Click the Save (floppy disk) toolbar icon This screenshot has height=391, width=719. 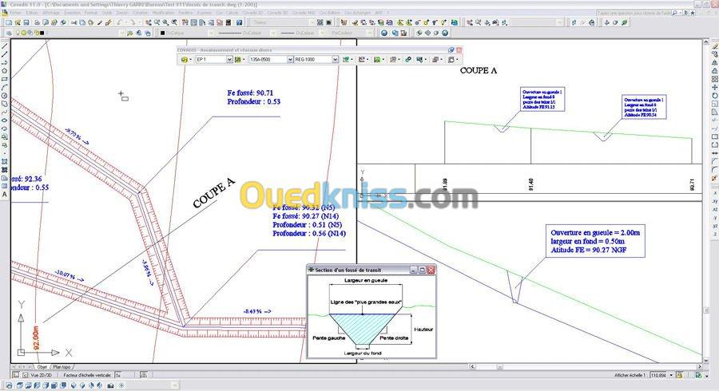point(26,22)
